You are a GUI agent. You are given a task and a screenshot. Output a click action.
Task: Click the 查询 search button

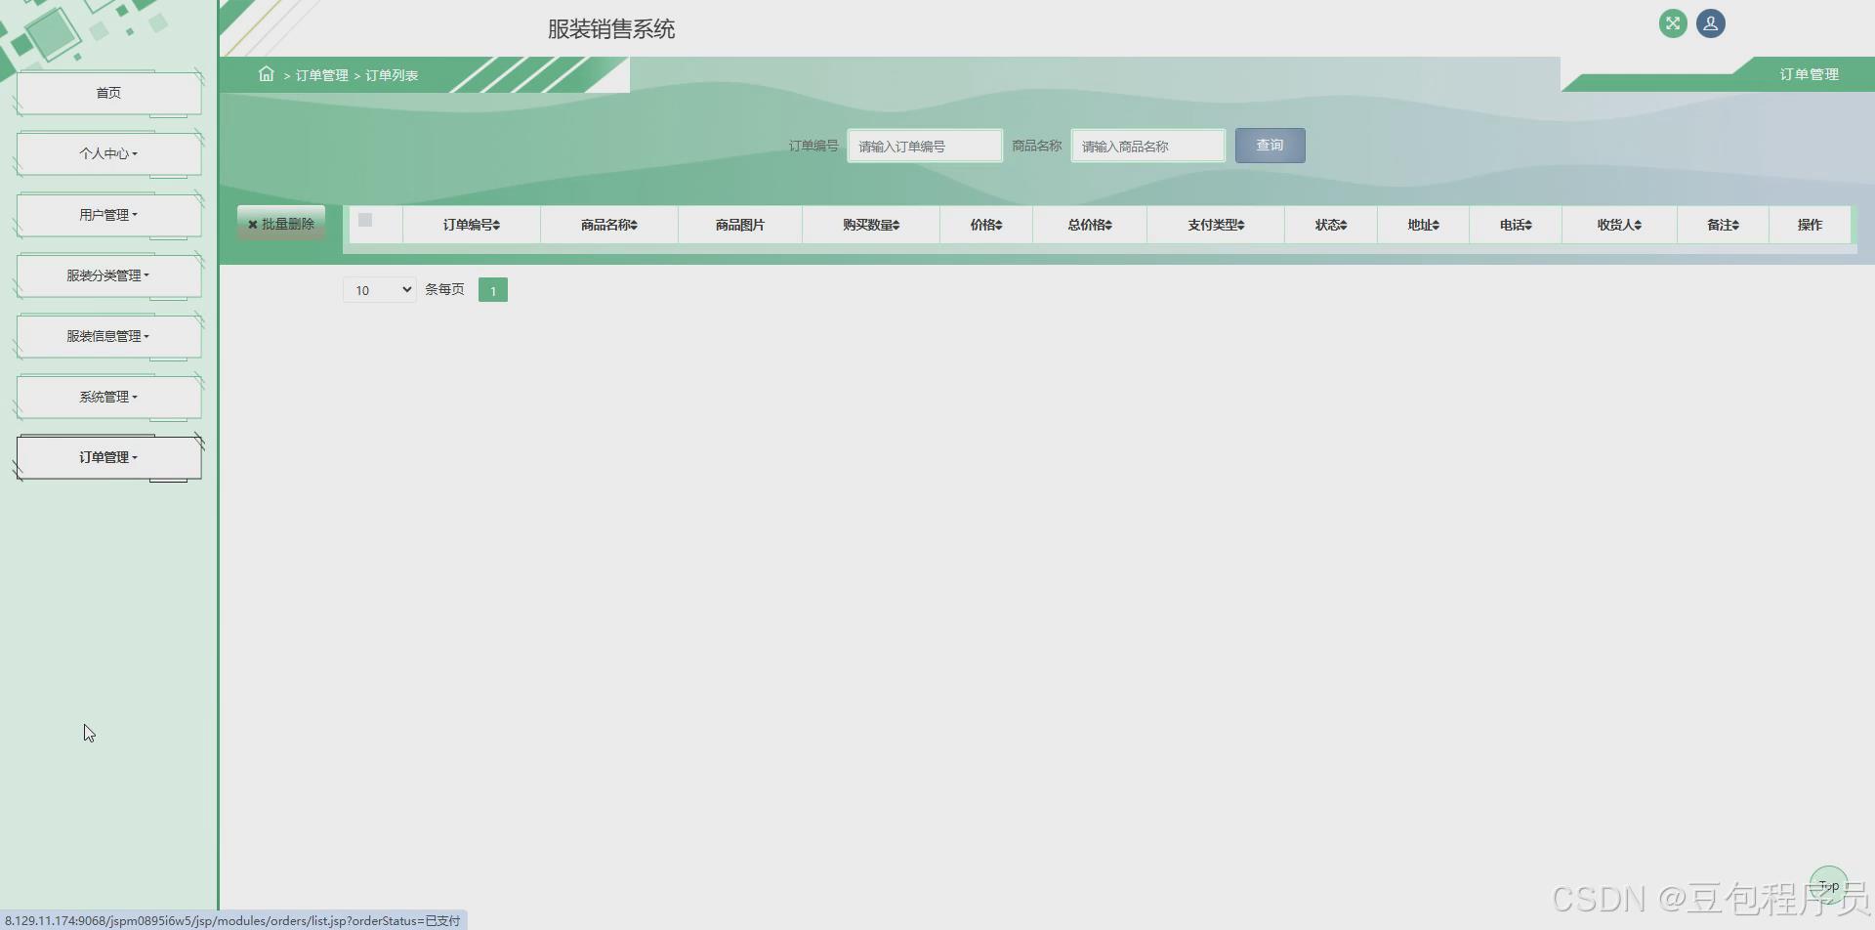point(1269,145)
